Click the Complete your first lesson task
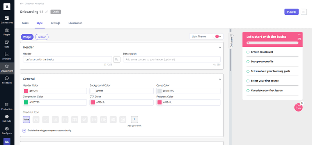Viewport: 312px width, 145px height. pos(267,90)
